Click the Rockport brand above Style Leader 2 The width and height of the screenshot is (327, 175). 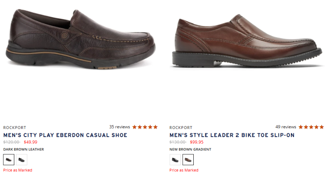pyautogui.click(x=181, y=128)
